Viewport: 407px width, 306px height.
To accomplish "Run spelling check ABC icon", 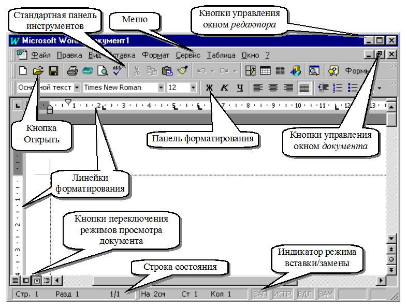I will (x=118, y=70).
